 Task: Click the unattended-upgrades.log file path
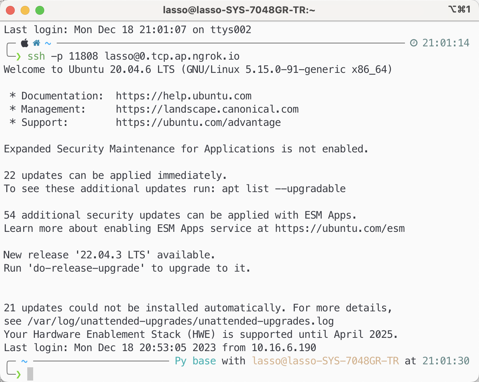tap(181, 321)
